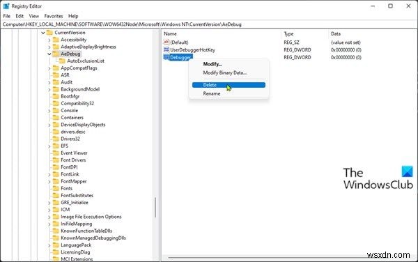The image size is (418, 262).
Task: Select the FontSubstitutes key
Action: [x=77, y=195]
